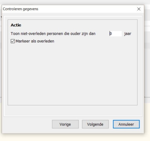The height and width of the screenshot is (141, 150).
Task: Click the gap between the text label and the age field
Action: click(x=102, y=34)
